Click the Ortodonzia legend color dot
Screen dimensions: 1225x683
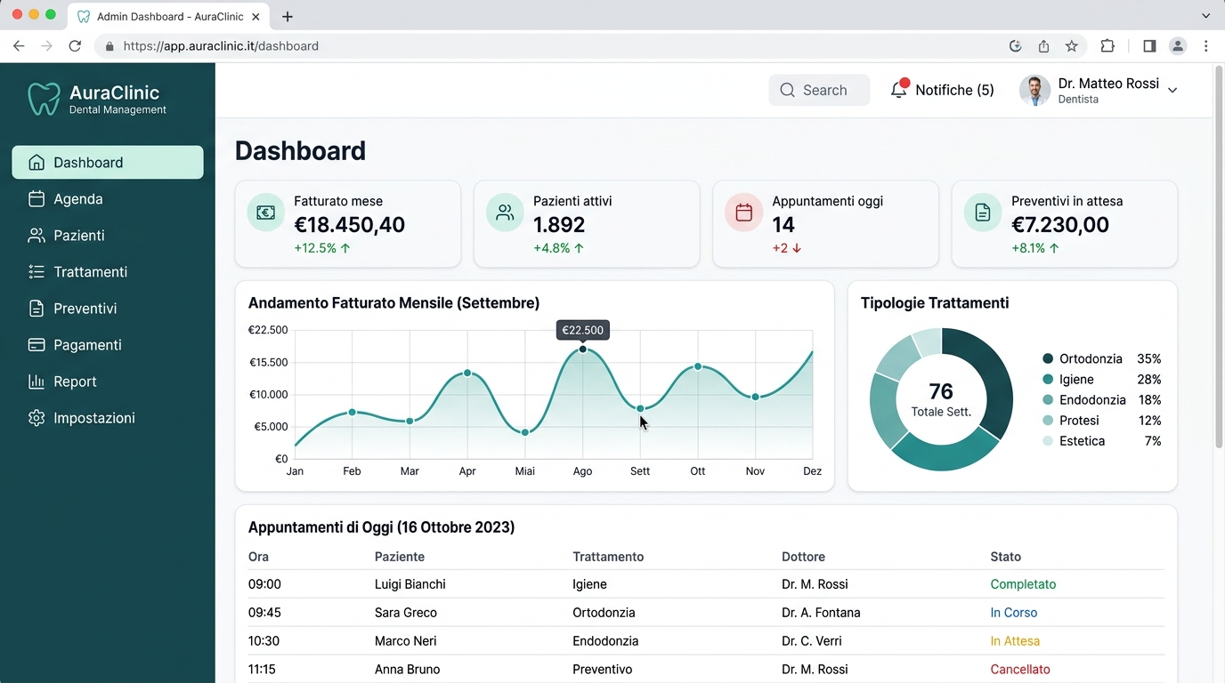1048,359
